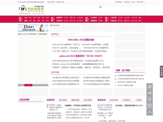Click the 资讯 navigation section
This screenshot has width=163, height=122.
(x=52, y=19)
